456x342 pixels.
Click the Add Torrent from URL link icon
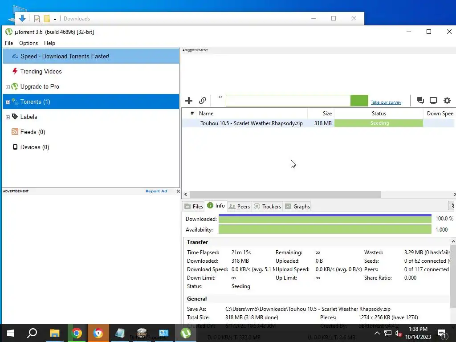point(203,101)
